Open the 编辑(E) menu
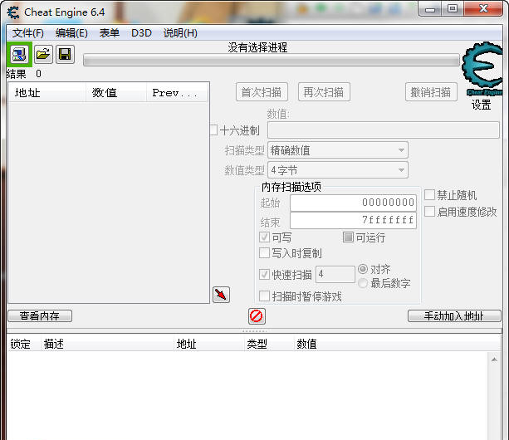This screenshot has width=509, height=440. (x=71, y=33)
